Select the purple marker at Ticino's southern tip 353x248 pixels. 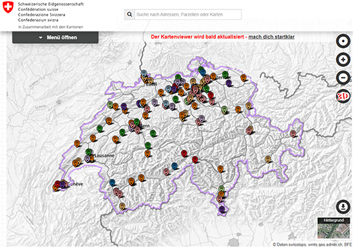click(x=221, y=209)
